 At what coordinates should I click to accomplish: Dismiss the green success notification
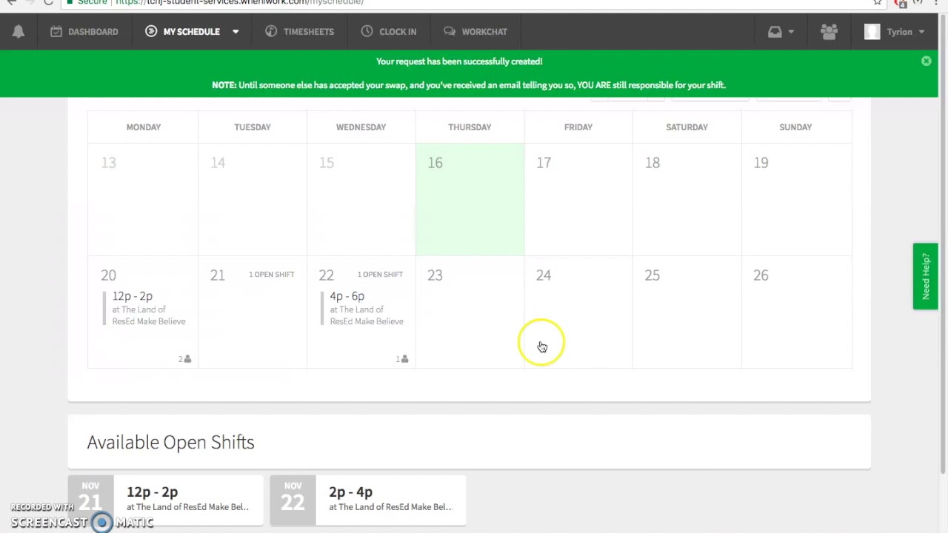tap(926, 61)
